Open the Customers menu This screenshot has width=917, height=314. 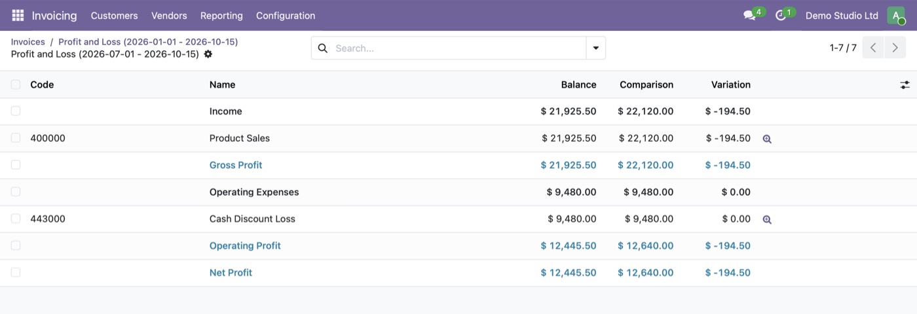pos(114,15)
